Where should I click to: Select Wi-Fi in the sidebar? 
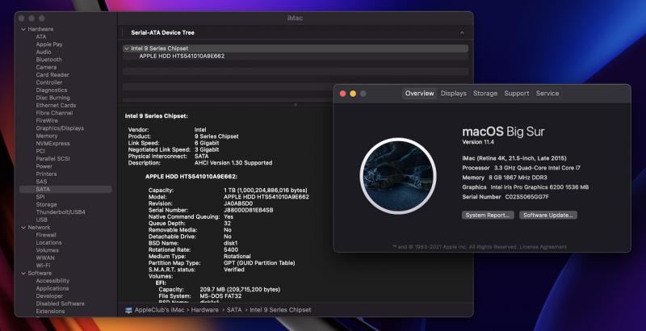tap(43, 266)
